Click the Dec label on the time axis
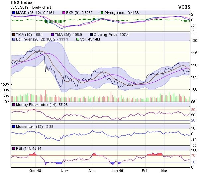This screenshot has width=200, height=174. [x=92, y=170]
